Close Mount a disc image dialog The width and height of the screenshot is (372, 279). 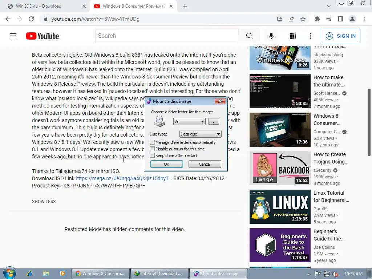[x=220, y=101]
